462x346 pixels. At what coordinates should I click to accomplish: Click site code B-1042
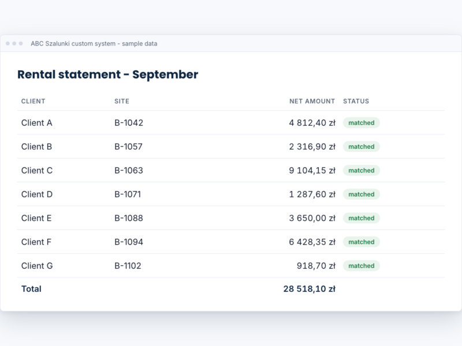point(129,123)
